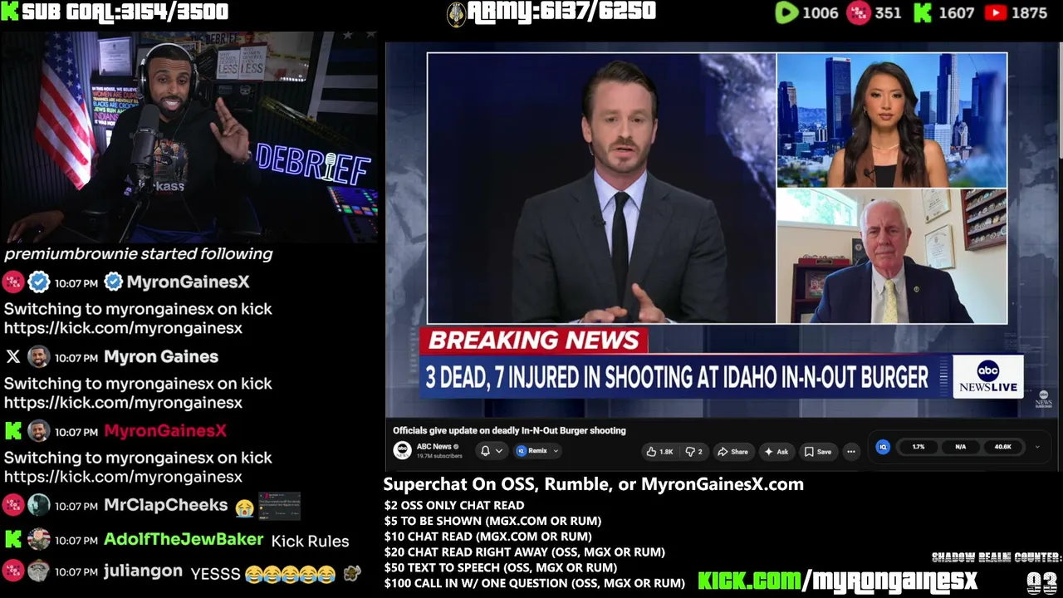1063x598 pixels.
Task: Click the SHADOW REALM COUNTER label
Action: point(997,557)
